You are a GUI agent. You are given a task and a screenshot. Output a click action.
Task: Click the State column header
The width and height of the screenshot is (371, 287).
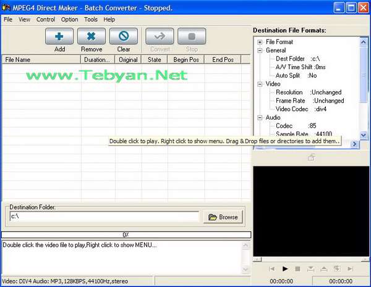pos(154,59)
